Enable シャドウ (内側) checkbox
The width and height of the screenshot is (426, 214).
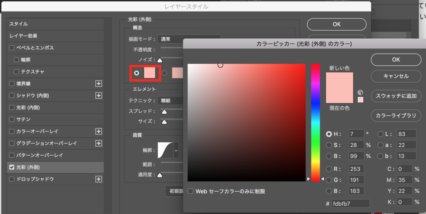tap(12, 96)
